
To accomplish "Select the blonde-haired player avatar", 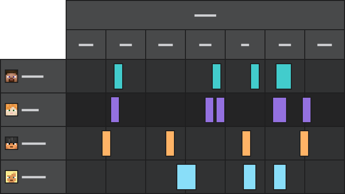I will 11,177.
